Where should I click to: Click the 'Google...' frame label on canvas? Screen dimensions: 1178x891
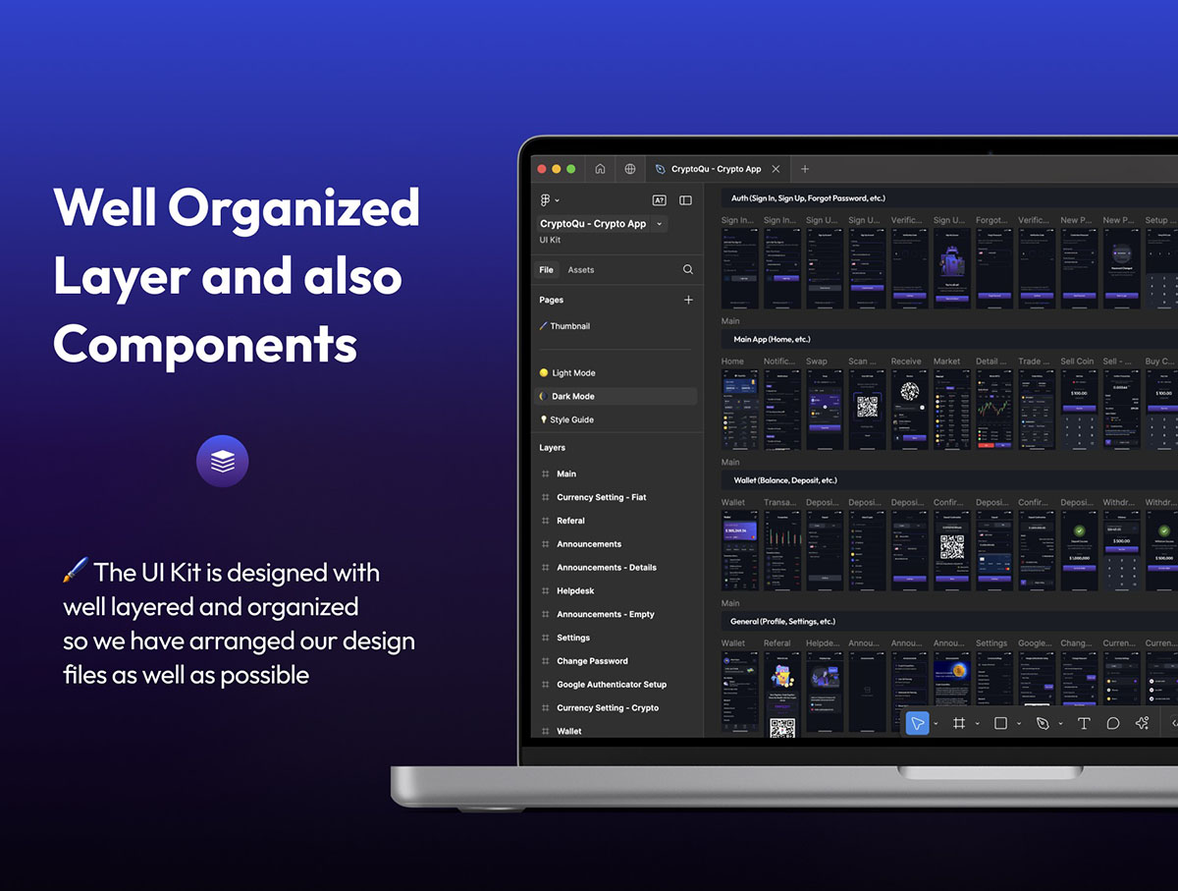[1035, 643]
